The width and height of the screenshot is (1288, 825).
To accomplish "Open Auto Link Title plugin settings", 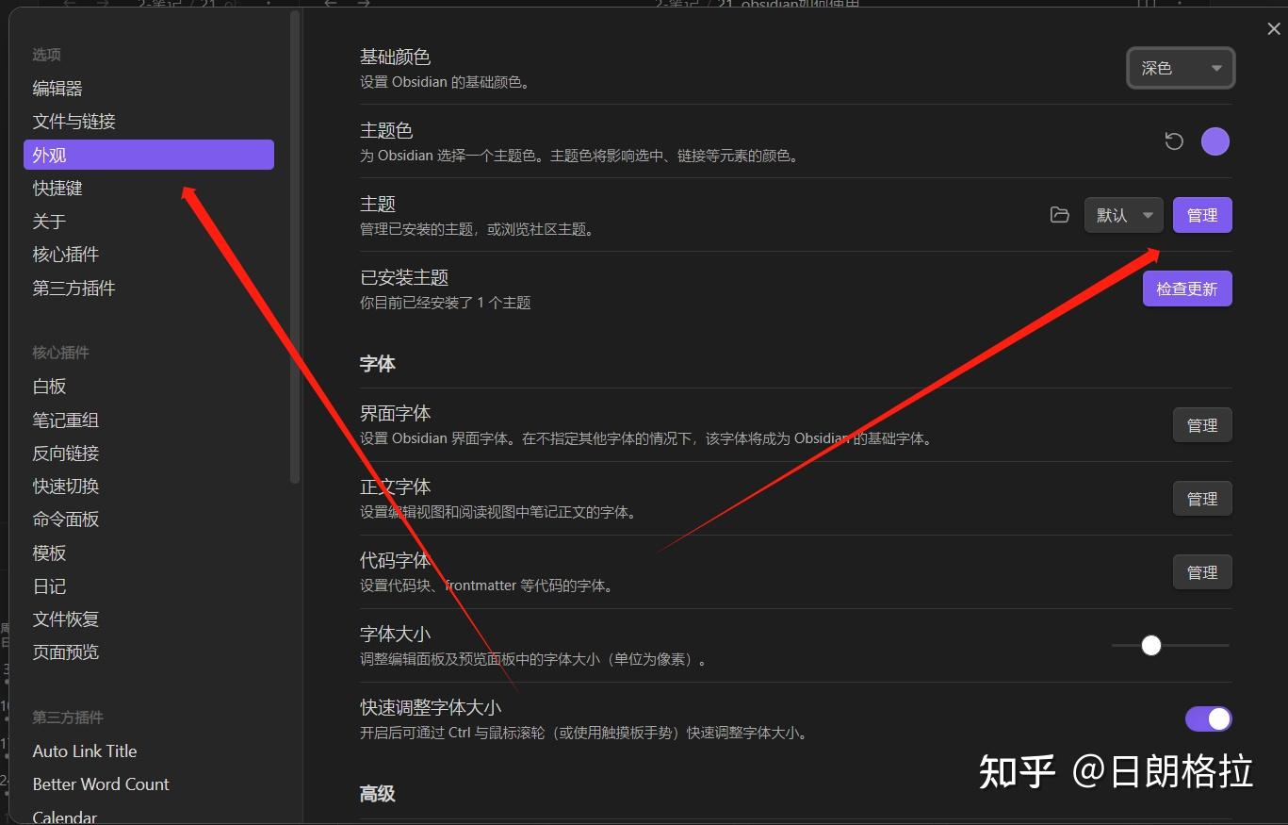I will [85, 751].
